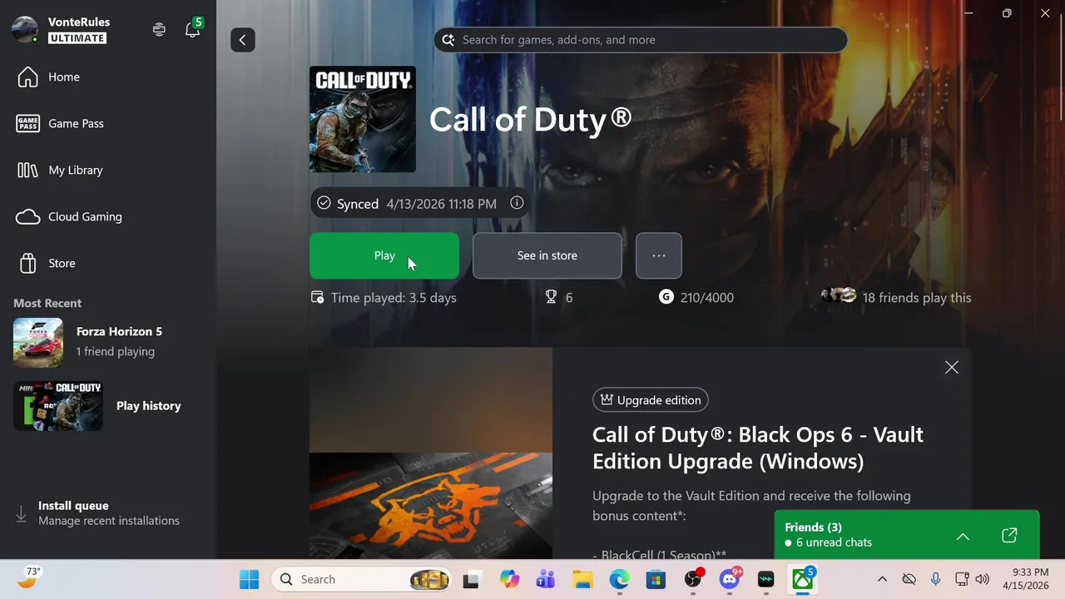1065x599 pixels.
Task: Open Black Ops 6 Vault Edition title
Action: (758, 448)
